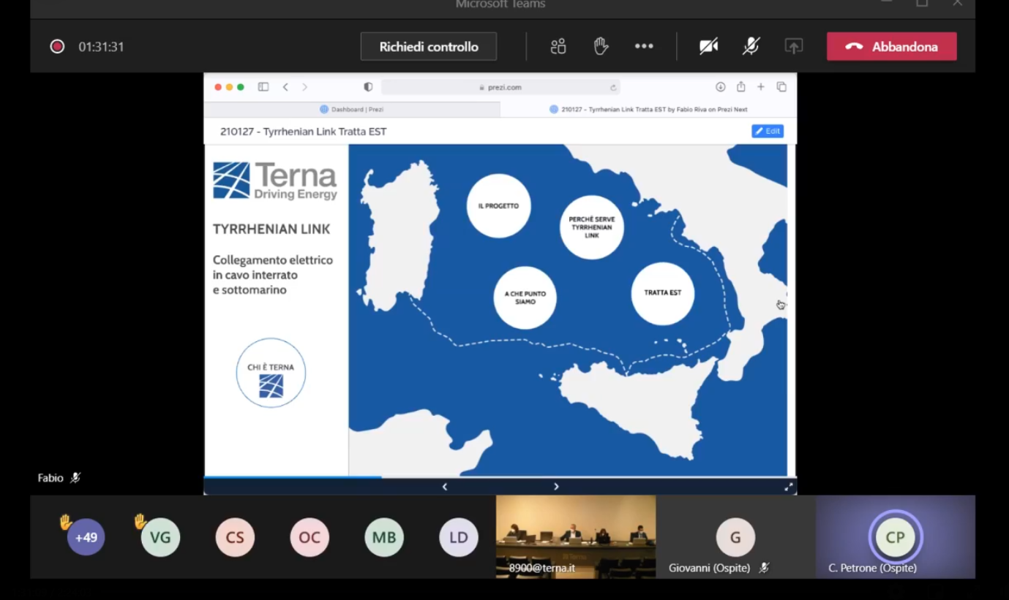Click the TYRRHENIAN LINK heading text
Screen dimensions: 1009x600
click(x=271, y=229)
